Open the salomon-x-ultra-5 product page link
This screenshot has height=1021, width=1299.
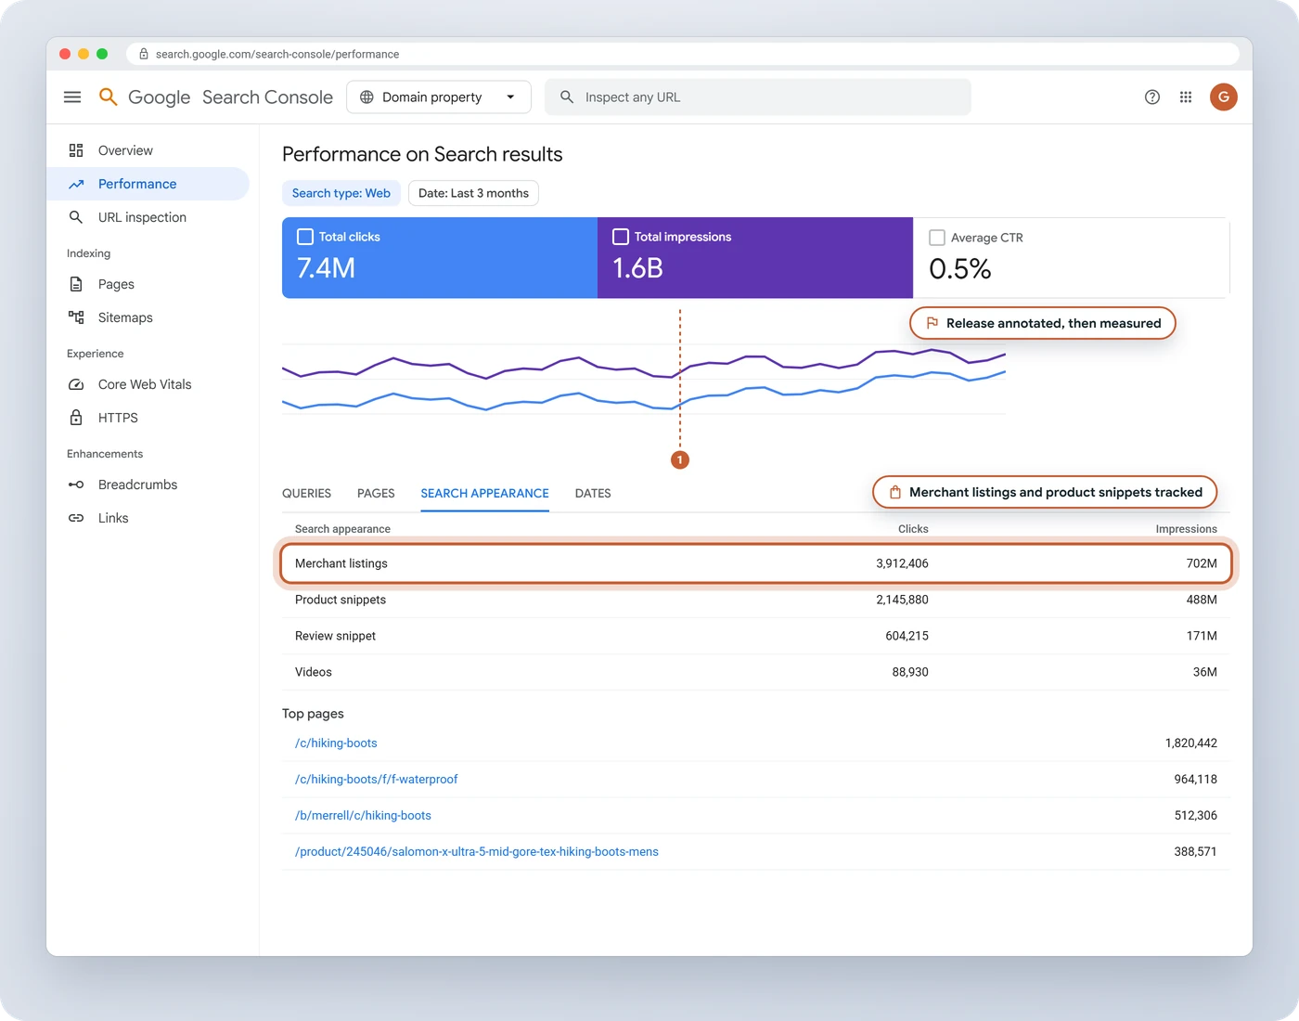point(477,852)
